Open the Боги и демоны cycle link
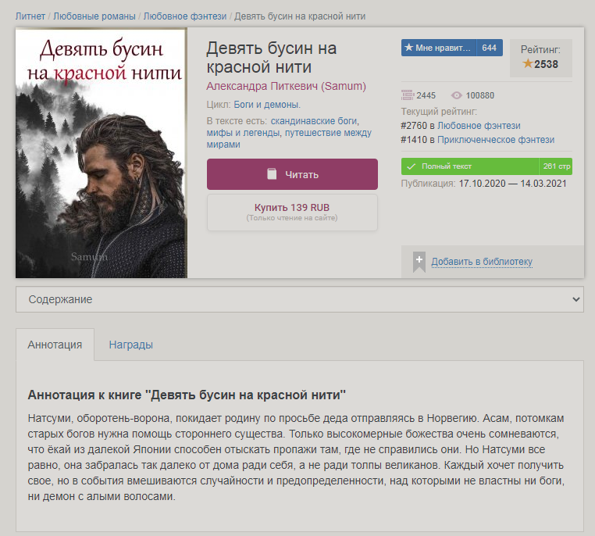 267,104
